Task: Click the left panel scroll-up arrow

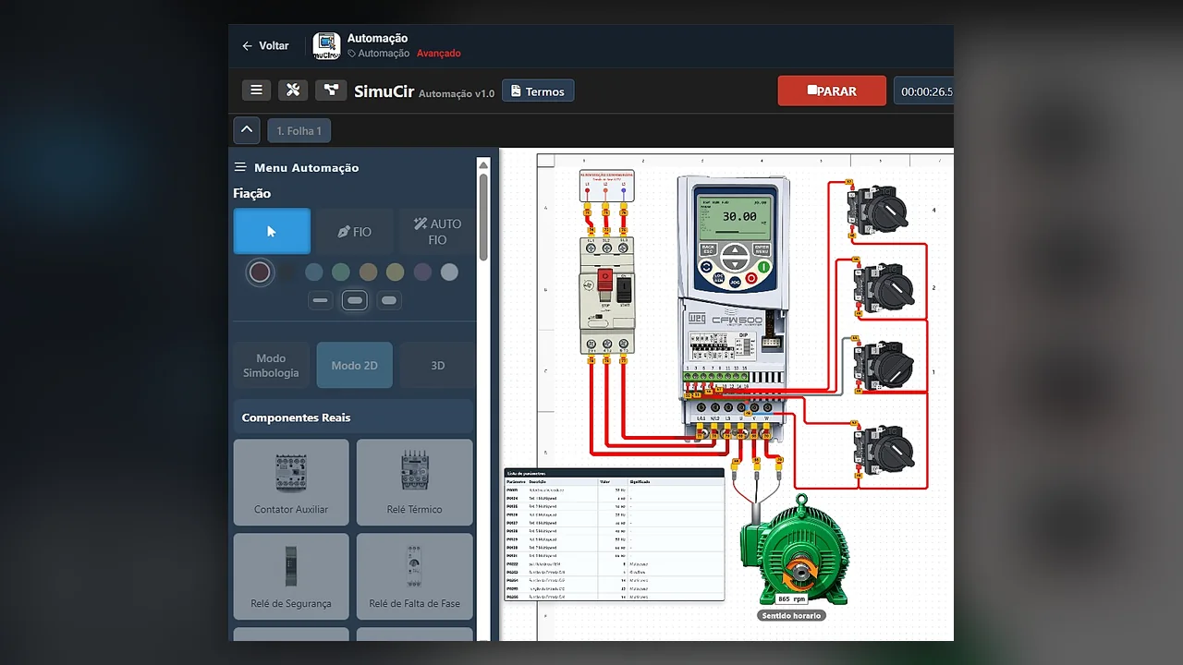Action: point(483,165)
